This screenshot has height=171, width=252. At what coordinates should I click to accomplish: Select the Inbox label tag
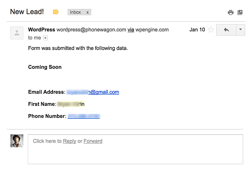(x=75, y=12)
